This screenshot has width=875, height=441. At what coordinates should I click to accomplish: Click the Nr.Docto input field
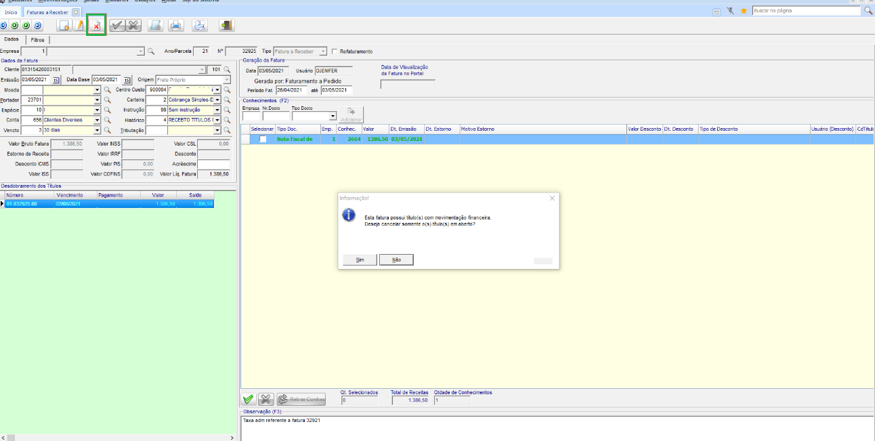[x=276, y=117]
